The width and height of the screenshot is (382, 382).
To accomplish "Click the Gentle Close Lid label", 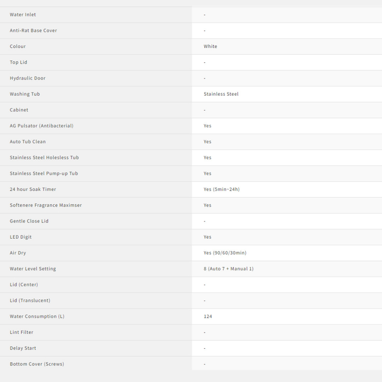I will (x=29, y=221).
